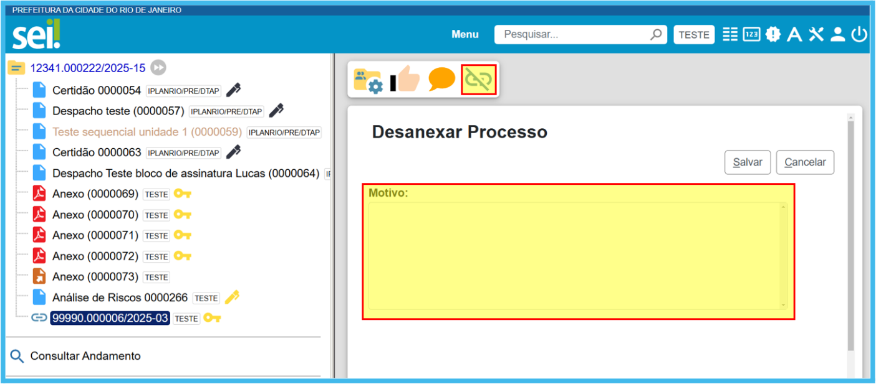The image size is (876, 384).
Task: Click the wrench and screwdriver settings icon
Action: (x=816, y=35)
